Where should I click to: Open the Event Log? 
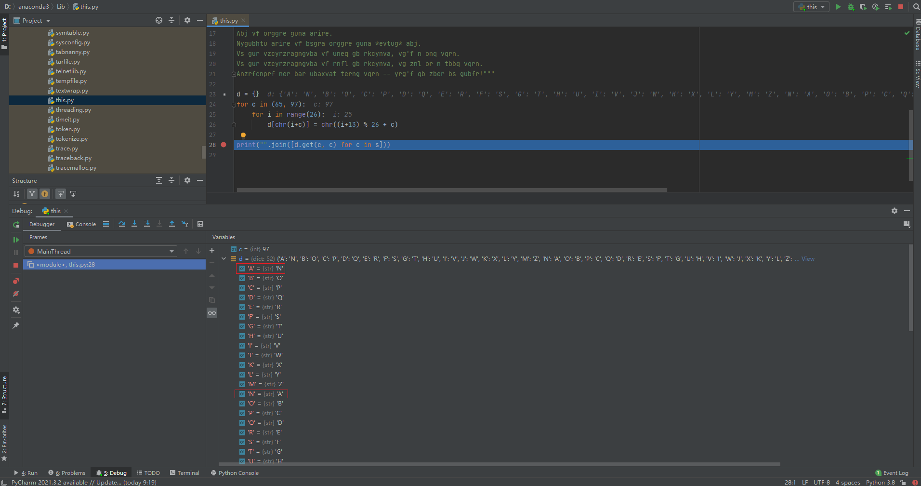point(892,473)
